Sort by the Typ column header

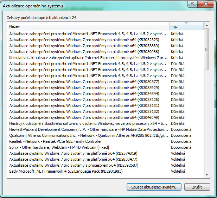click(186, 26)
